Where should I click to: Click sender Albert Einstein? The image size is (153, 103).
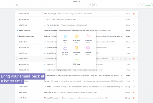point(24,31)
